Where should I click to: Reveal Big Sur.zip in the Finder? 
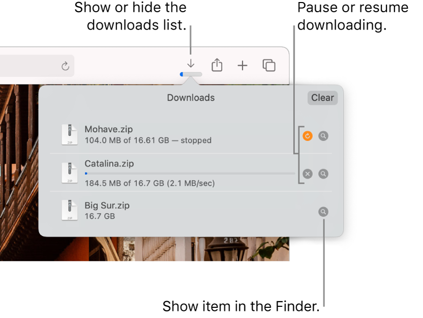(323, 211)
